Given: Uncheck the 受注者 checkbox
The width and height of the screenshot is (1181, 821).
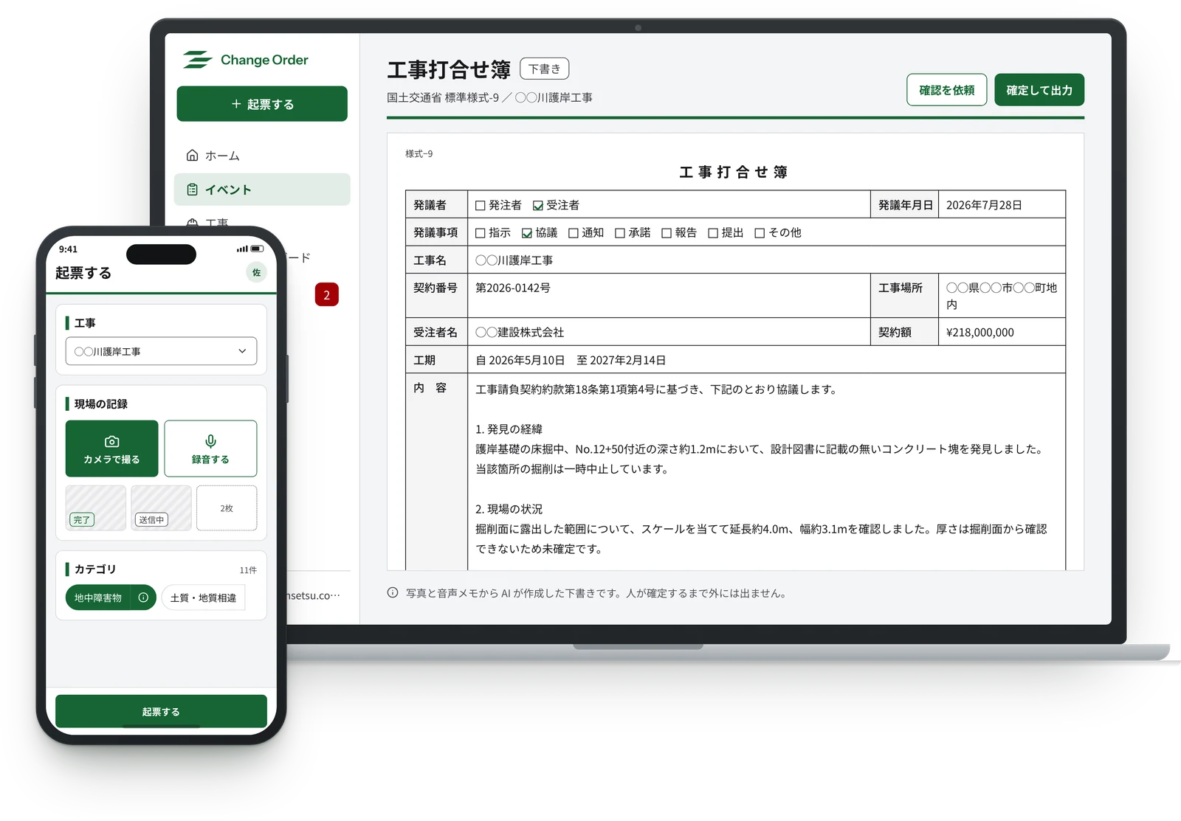Looking at the screenshot, I should [538, 206].
